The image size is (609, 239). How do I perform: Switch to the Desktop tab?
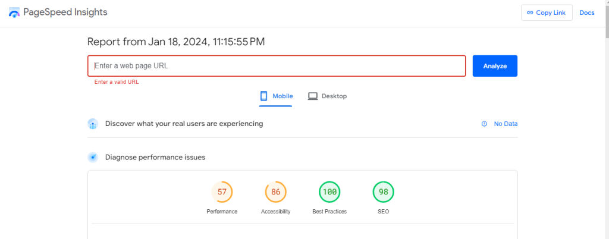tap(327, 96)
